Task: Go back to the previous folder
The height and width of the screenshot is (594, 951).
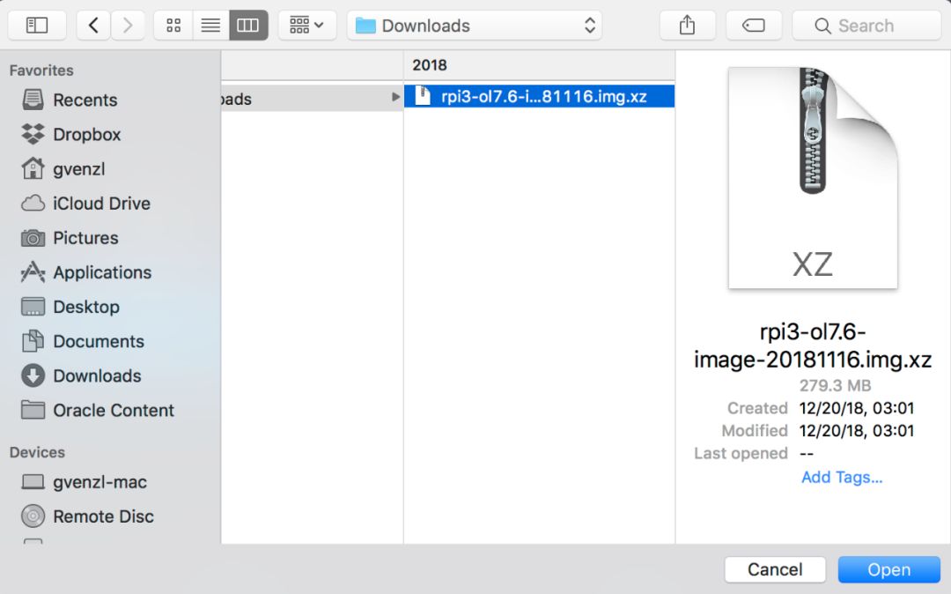Action: click(x=93, y=26)
